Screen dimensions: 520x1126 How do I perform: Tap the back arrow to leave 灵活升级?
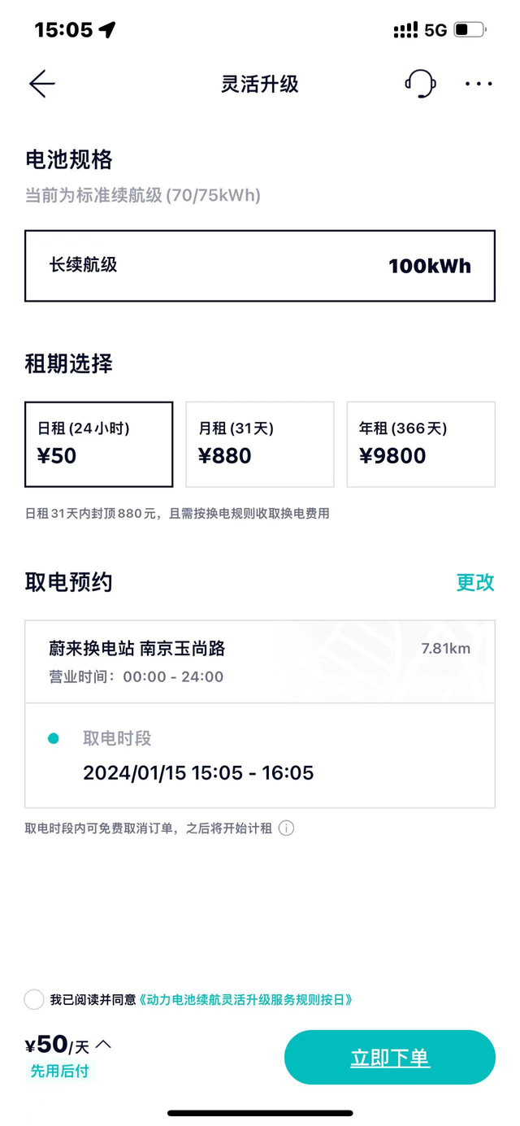(x=41, y=84)
